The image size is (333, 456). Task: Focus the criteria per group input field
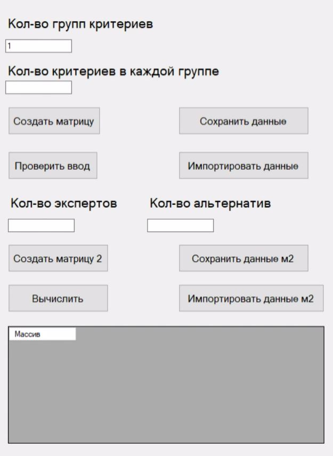(38, 87)
